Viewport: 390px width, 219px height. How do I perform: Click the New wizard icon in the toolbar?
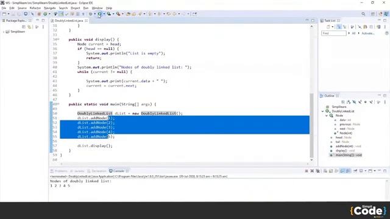point(4,14)
